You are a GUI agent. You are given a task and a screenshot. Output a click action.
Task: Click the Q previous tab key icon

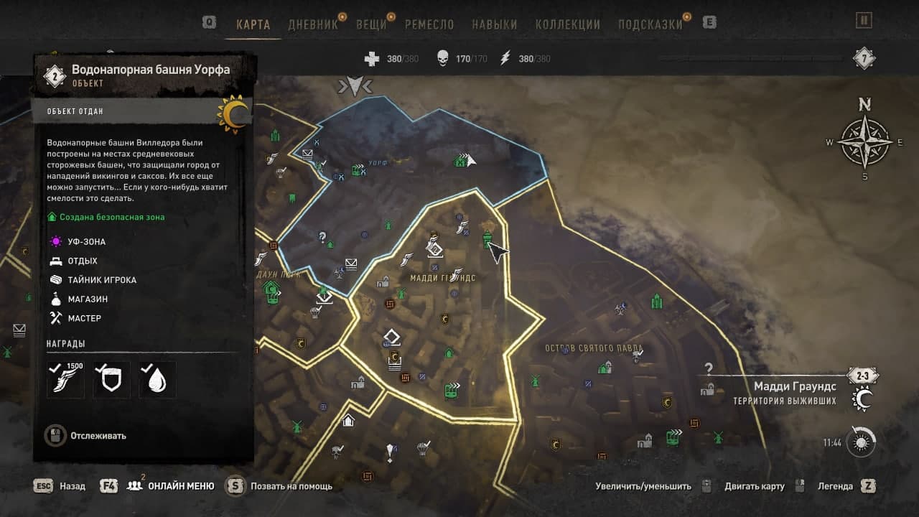(209, 22)
